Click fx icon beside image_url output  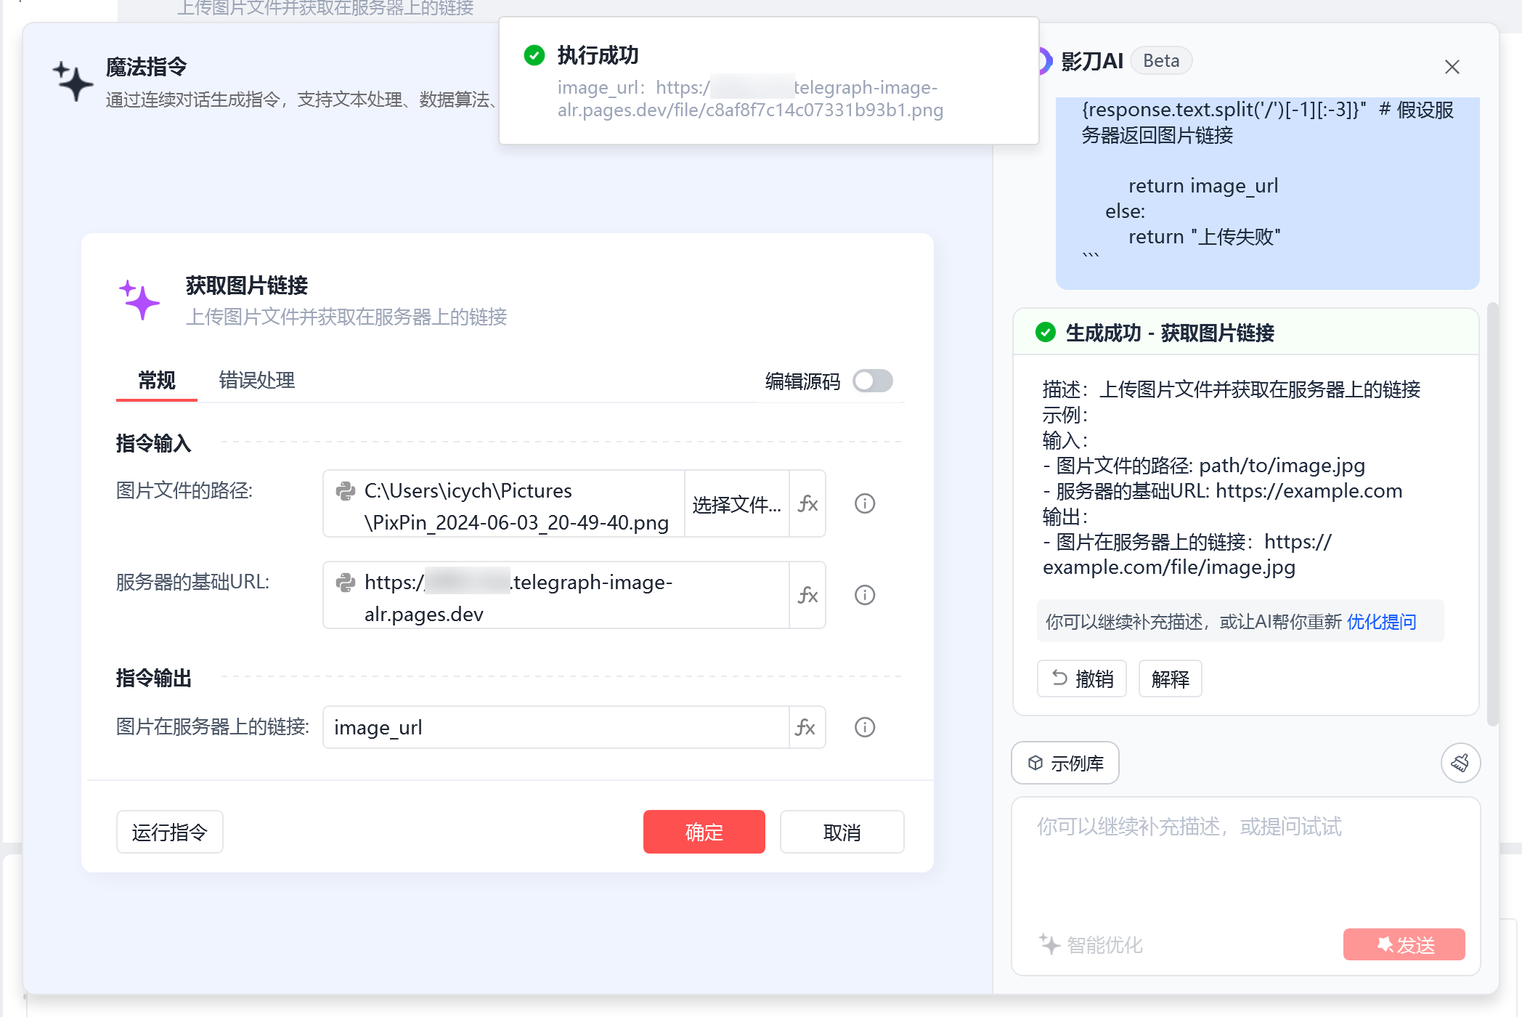tap(805, 727)
